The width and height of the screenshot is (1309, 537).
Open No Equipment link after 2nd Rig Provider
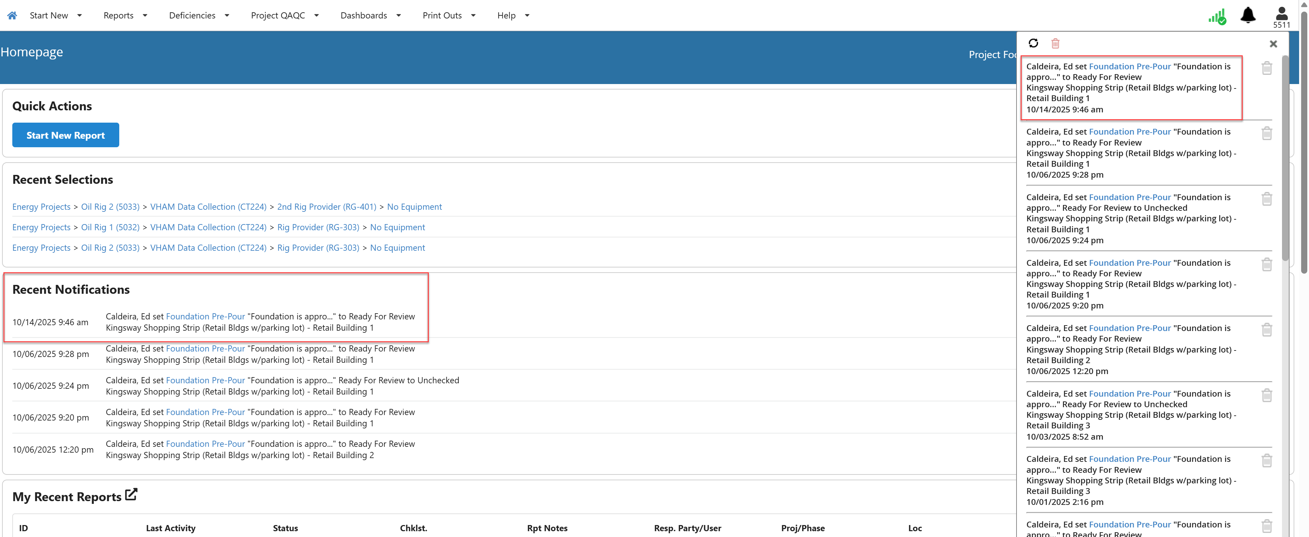pyautogui.click(x=414, y=207)
